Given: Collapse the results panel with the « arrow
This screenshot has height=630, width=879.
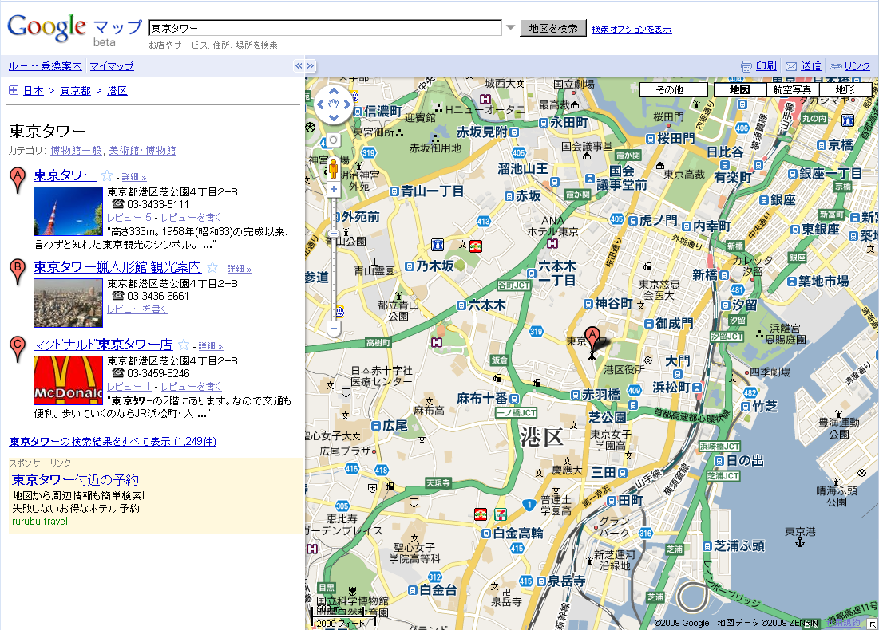Looking at the screenshot, I should click(x=299, y=65).
